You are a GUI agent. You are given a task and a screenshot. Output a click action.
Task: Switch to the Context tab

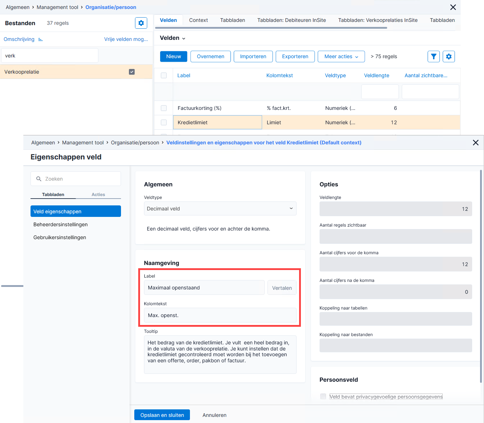[x=199, y=20]
